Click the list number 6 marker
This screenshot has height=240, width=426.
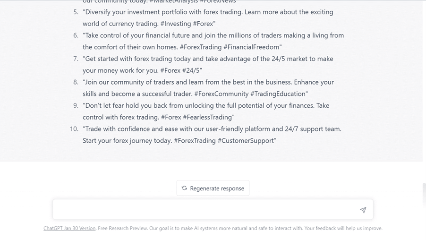coord(76,35)
